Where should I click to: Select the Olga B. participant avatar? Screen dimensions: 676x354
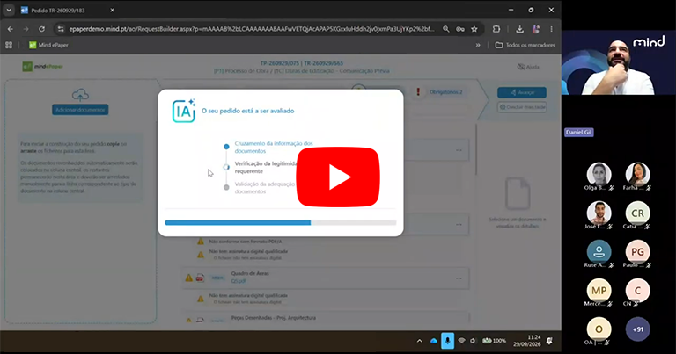click(599, 174)
